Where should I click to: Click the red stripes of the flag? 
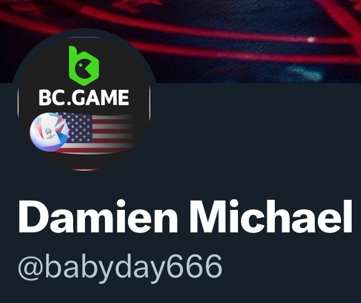(113, 134)
